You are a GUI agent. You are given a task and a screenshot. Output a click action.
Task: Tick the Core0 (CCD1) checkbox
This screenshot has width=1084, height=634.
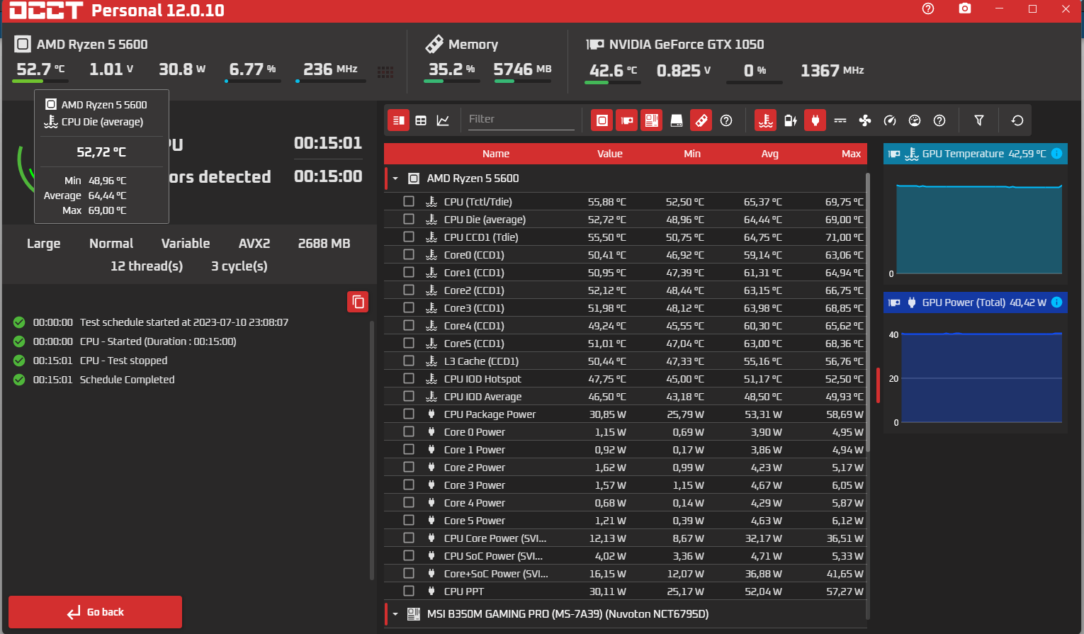pyautogui.click(x=409, y=254)
